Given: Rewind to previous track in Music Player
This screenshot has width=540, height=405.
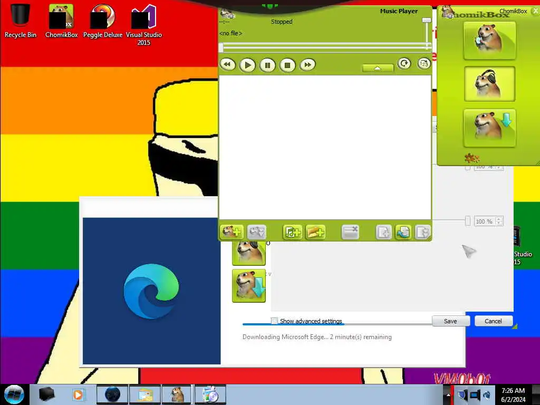Looking at the screenshot, I should 227,65.
